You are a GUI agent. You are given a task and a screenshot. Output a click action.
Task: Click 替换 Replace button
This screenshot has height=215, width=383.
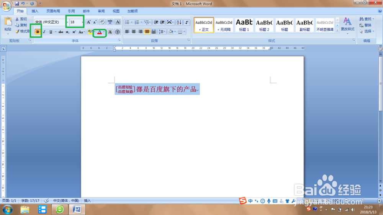click(x=365, y=25)
